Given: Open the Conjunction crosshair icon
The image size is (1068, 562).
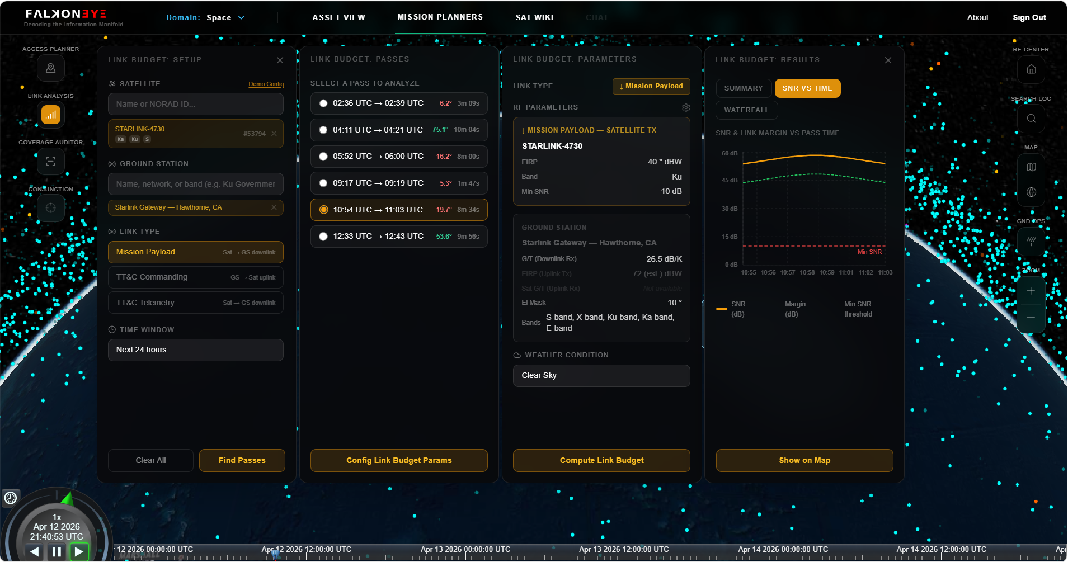Looking at the screenshot, I should 51,208.
